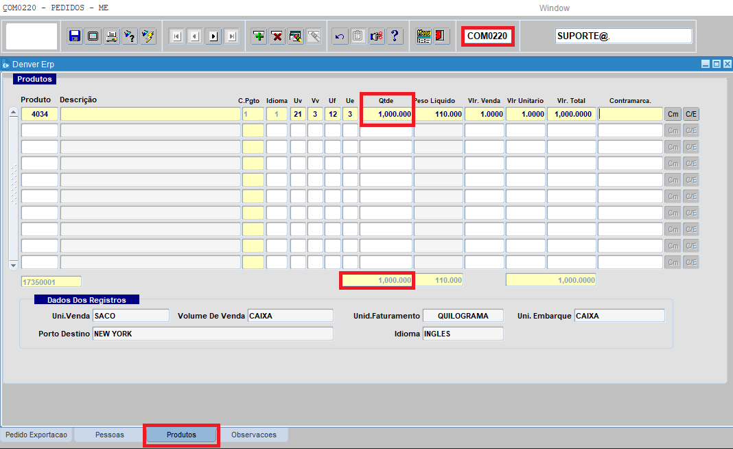Image resolution: width=733 pixels, height=449 pixels.
Task: Open the Observacoes tab
Action: click(254, 435)
